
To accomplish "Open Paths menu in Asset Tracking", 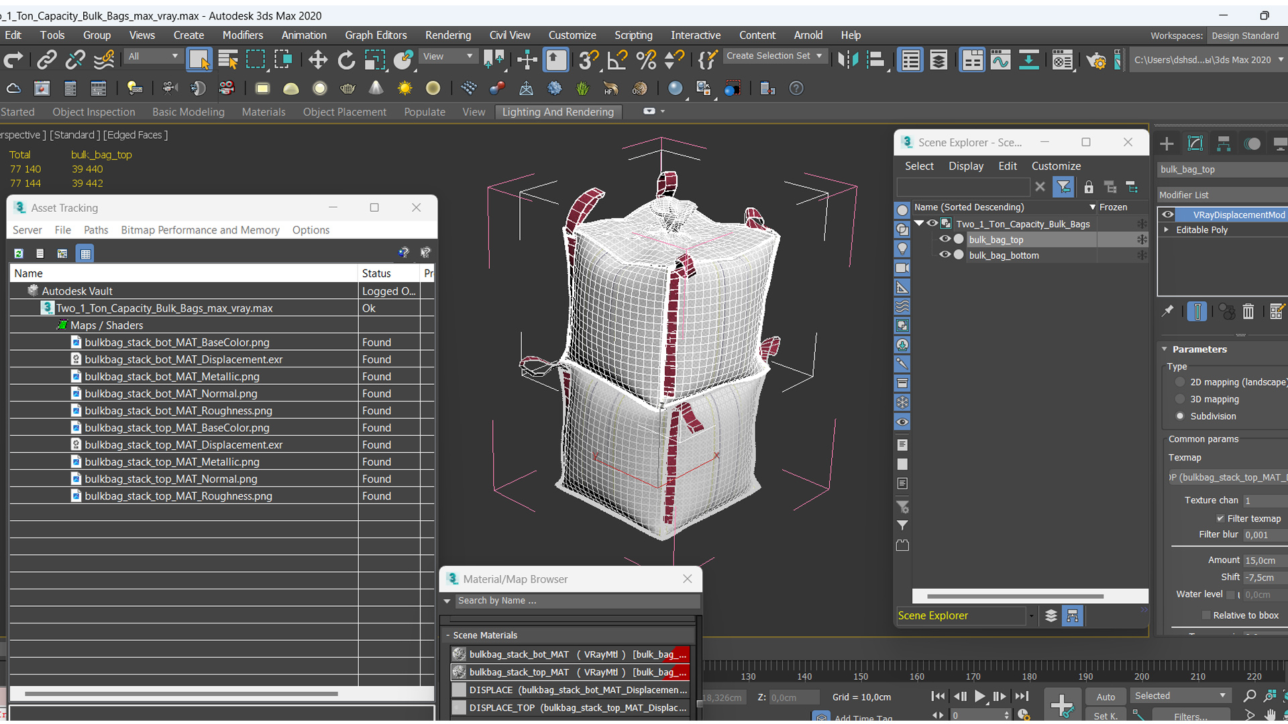I will pyautogui.click(x=96, y=230).
